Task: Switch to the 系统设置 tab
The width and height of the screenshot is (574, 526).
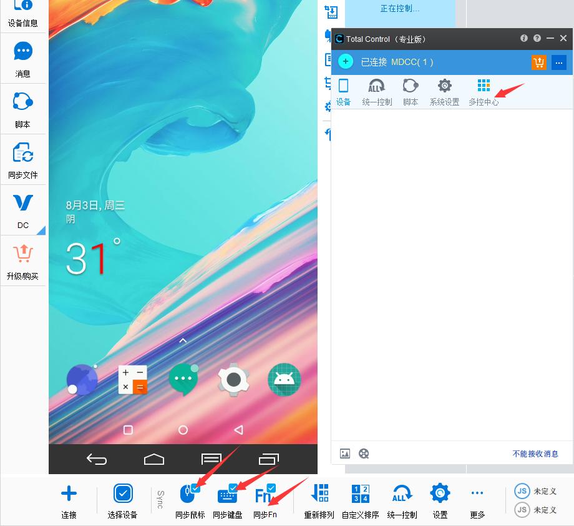Action: [x=444, y=92]
